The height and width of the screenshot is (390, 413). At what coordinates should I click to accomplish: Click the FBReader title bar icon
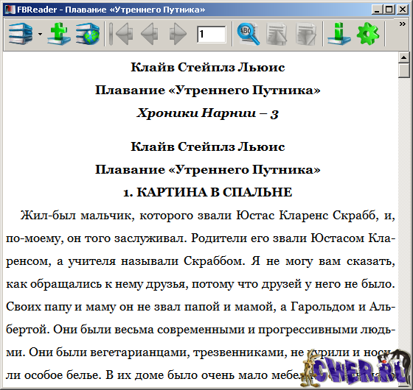click(10, 10)
